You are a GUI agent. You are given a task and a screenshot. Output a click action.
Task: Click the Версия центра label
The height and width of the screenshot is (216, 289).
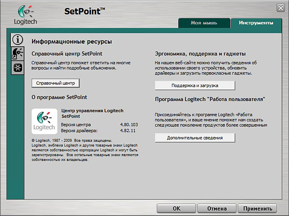click(76, 125)
